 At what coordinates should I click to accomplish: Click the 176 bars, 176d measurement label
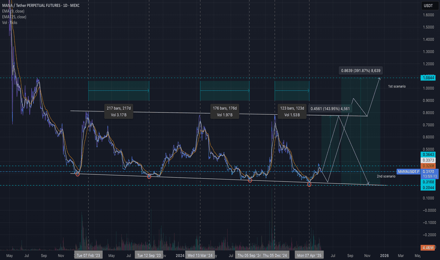point(225,111)
